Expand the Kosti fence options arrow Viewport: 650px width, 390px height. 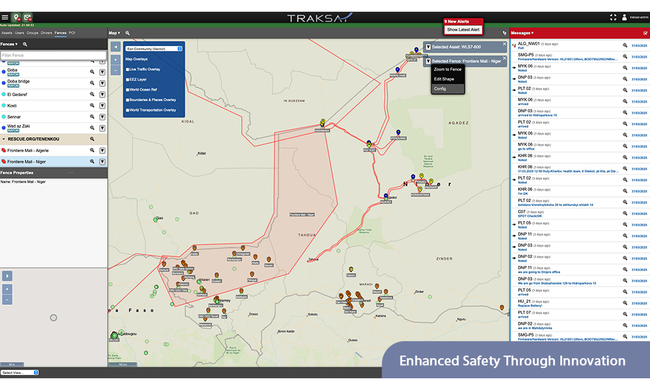102,105
